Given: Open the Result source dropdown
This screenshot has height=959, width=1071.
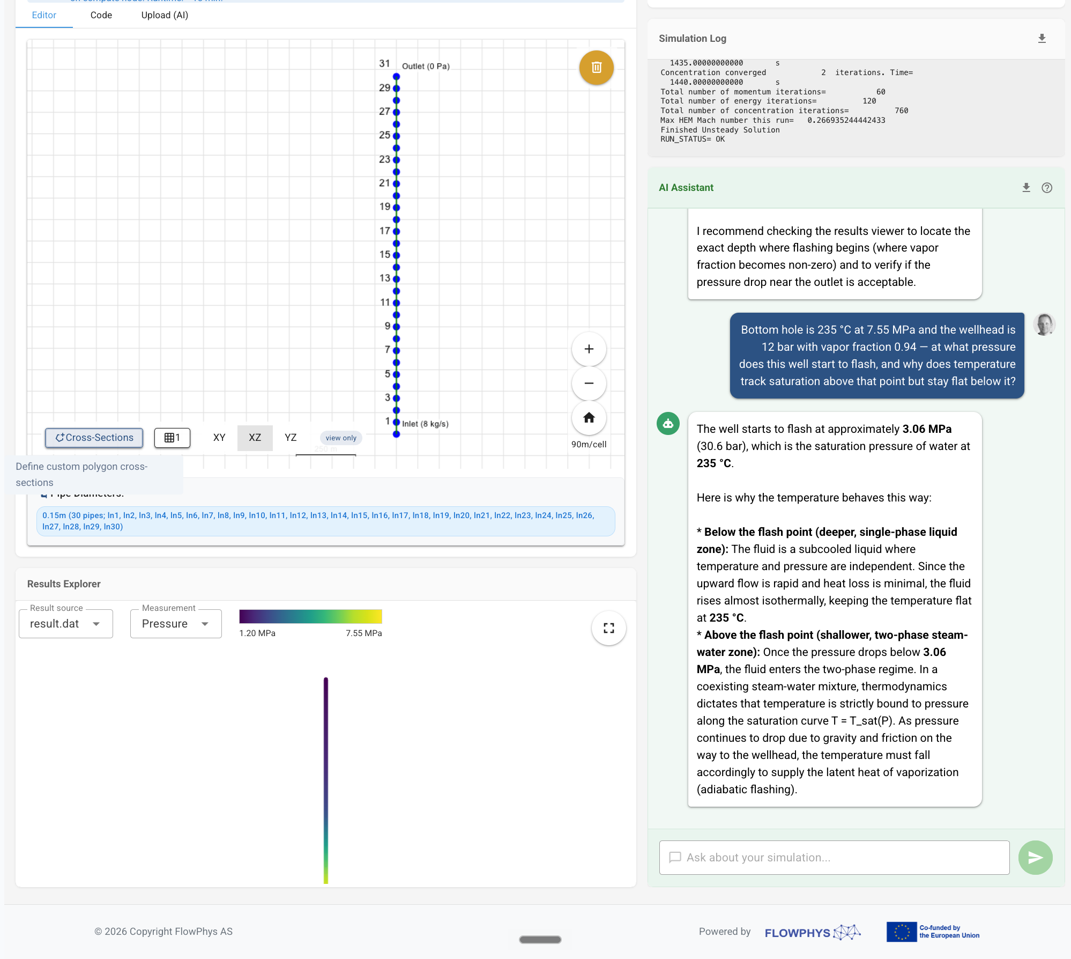Looking at the screenshot, I should point(66,624).
